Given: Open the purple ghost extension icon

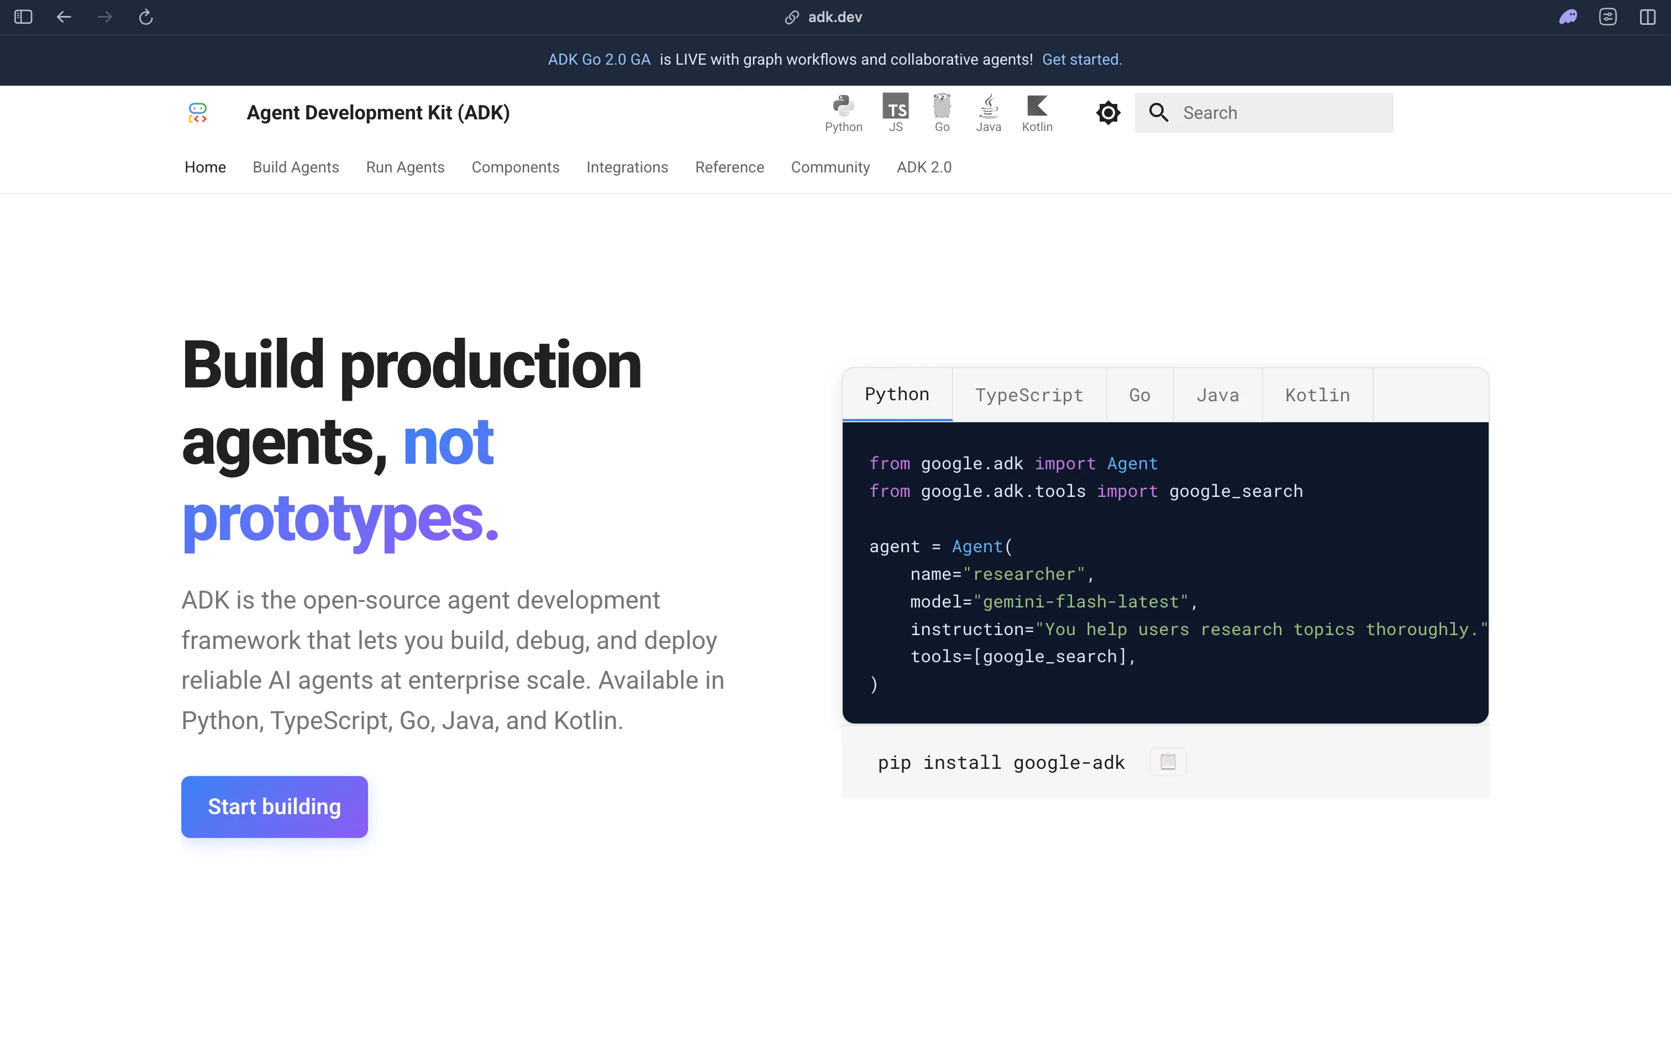Looking at the screenshot, I should click(x=1568, y=17).
